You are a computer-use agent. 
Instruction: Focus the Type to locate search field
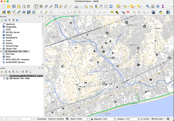point(16,119)
